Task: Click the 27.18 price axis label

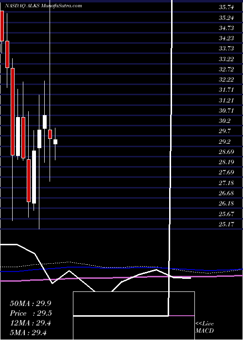Action: [x=226, y=183]
